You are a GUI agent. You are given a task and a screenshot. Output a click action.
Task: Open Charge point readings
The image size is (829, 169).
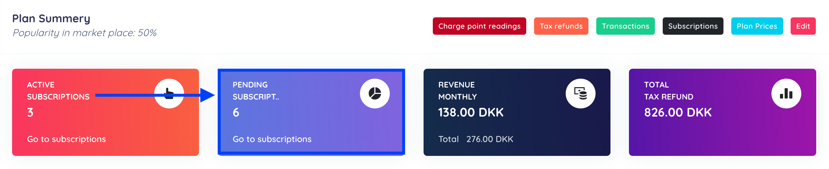click(479, 26)
